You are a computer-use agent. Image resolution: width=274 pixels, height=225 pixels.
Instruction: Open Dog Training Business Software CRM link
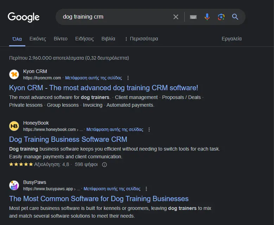click(68, 139)
